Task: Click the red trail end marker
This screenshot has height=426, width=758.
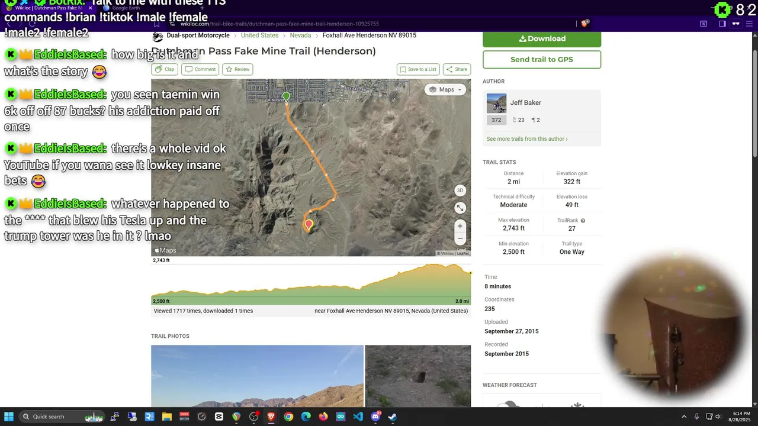Action: (x=309, y=225)
